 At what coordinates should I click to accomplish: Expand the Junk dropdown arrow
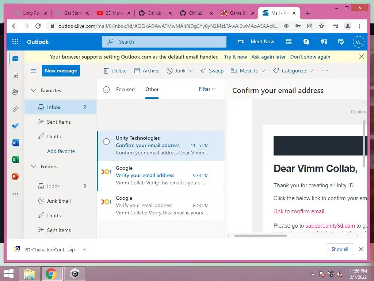191,71
